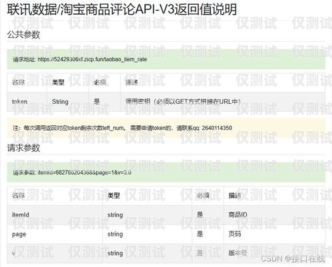The width and height of the screenshot is (332, 267).
Task: Select 类型 header in the public parameters table
Action: (58, 83)
